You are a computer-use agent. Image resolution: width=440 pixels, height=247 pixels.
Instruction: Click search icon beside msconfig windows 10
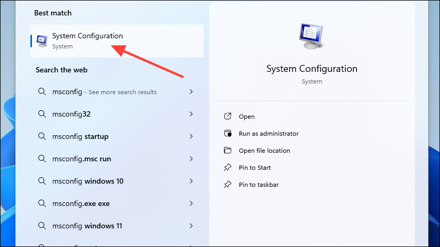pyautogui.click(x=42, y=181)
